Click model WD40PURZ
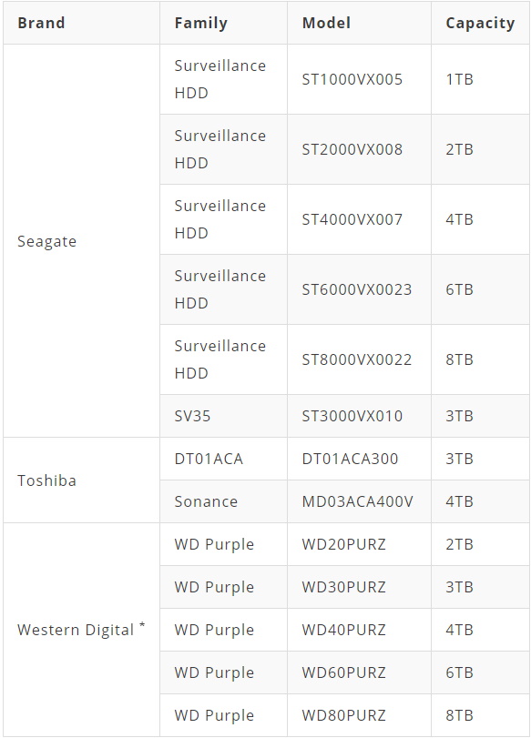The image size is (531, 738). [343, 630]
